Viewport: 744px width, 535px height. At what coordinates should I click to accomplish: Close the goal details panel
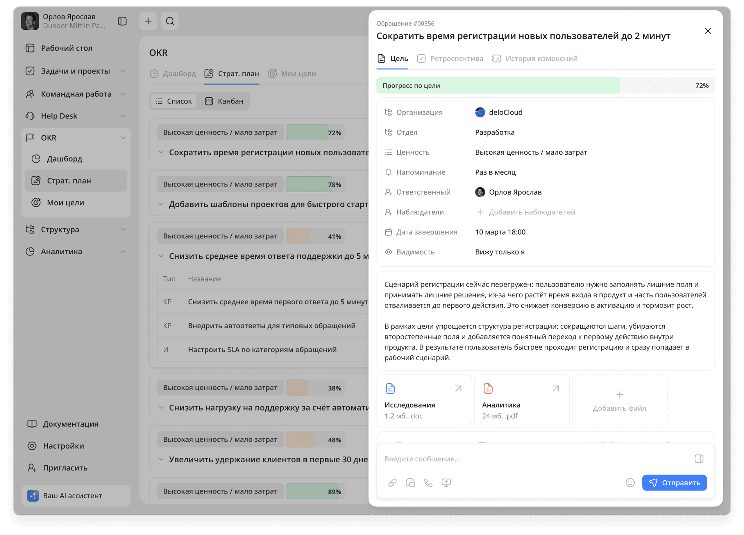point(708,31)
